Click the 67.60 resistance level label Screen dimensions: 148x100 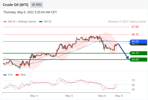pyautogui.click(x=135, y=27)
